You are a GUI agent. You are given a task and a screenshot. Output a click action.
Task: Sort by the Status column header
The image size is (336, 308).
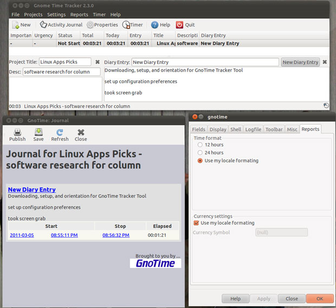click(68, 35)
